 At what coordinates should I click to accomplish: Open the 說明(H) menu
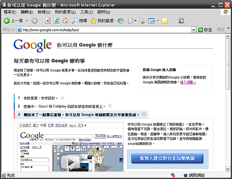coord(104,12)
